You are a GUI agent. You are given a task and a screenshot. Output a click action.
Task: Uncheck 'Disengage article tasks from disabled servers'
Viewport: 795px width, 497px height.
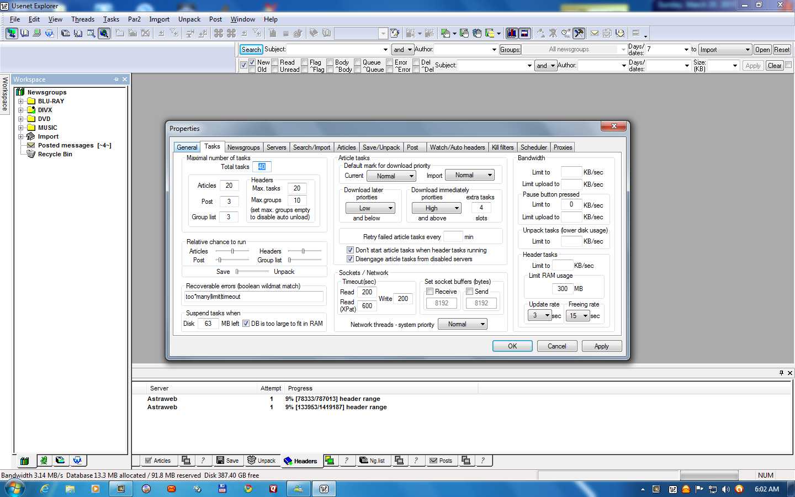(x=350, y=259)
